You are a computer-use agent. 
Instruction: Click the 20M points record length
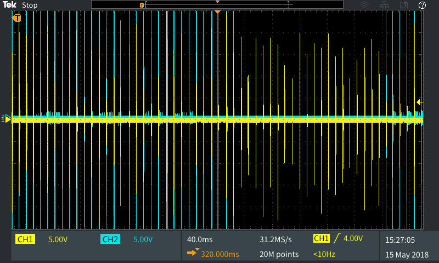tap(279, 254)
